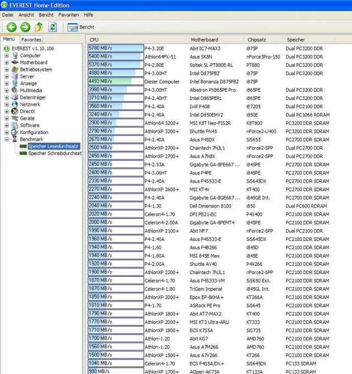Select the Konfiguration tree icon

tap(15, 132)
